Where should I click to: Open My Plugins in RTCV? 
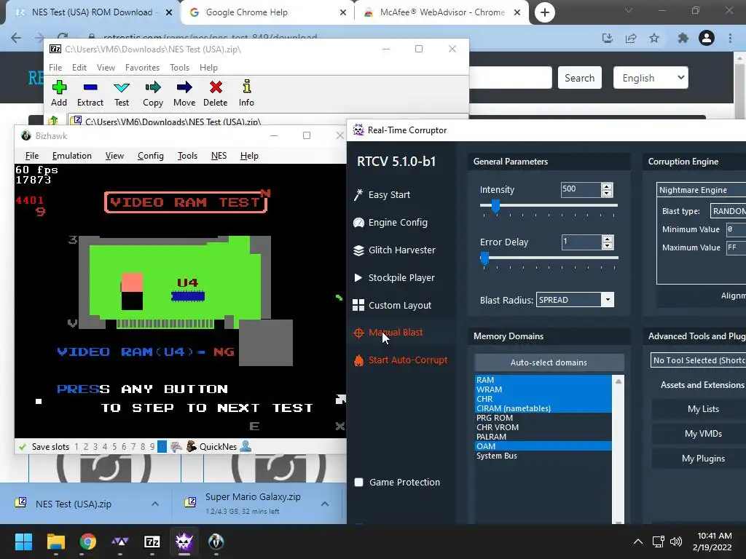pos(703,459)
